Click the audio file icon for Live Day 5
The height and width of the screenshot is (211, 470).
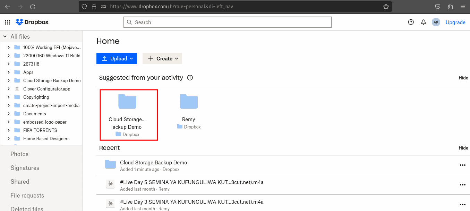click(110, 184)
